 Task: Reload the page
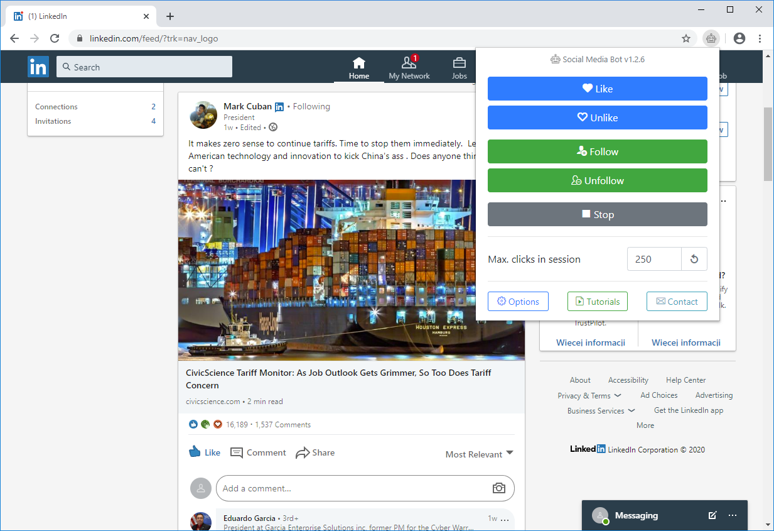55,38
